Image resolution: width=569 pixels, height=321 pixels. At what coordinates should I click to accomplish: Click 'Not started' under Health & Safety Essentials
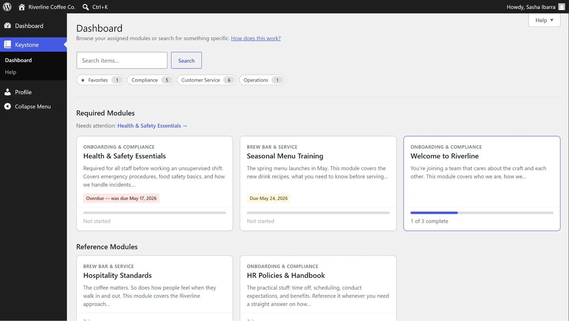(x=97, y=221)
